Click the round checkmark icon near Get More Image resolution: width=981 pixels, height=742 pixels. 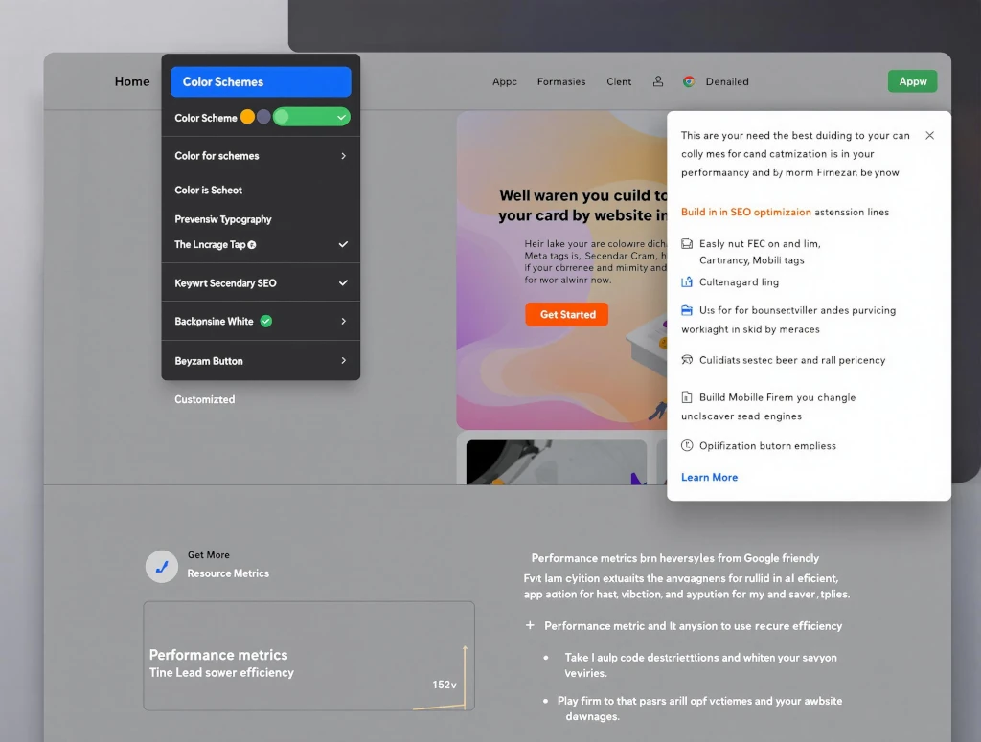pos(162,567)
